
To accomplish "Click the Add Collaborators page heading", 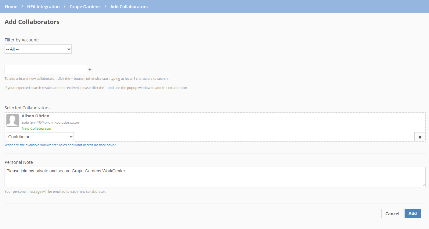I will tap(32, 22).
